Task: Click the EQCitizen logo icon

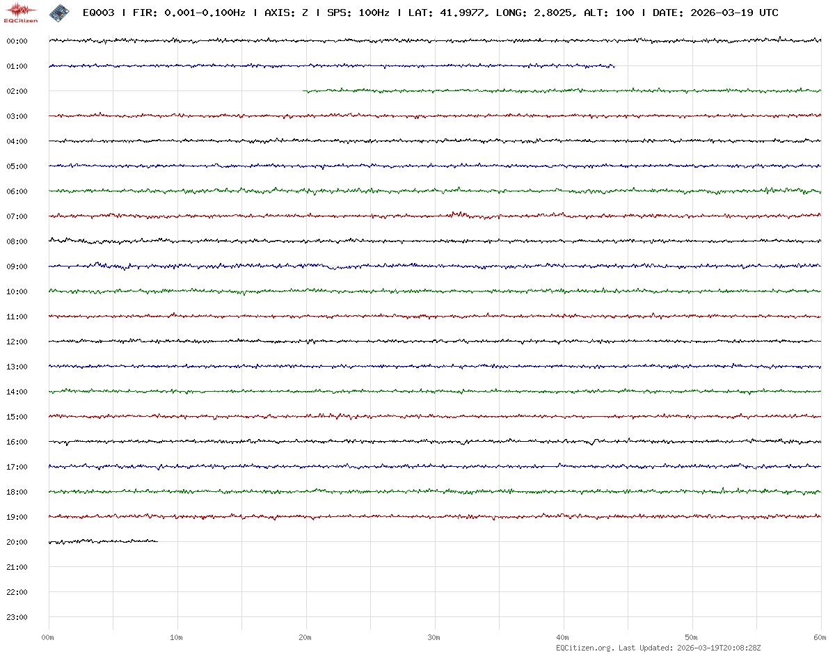Action: pos(21,12)
